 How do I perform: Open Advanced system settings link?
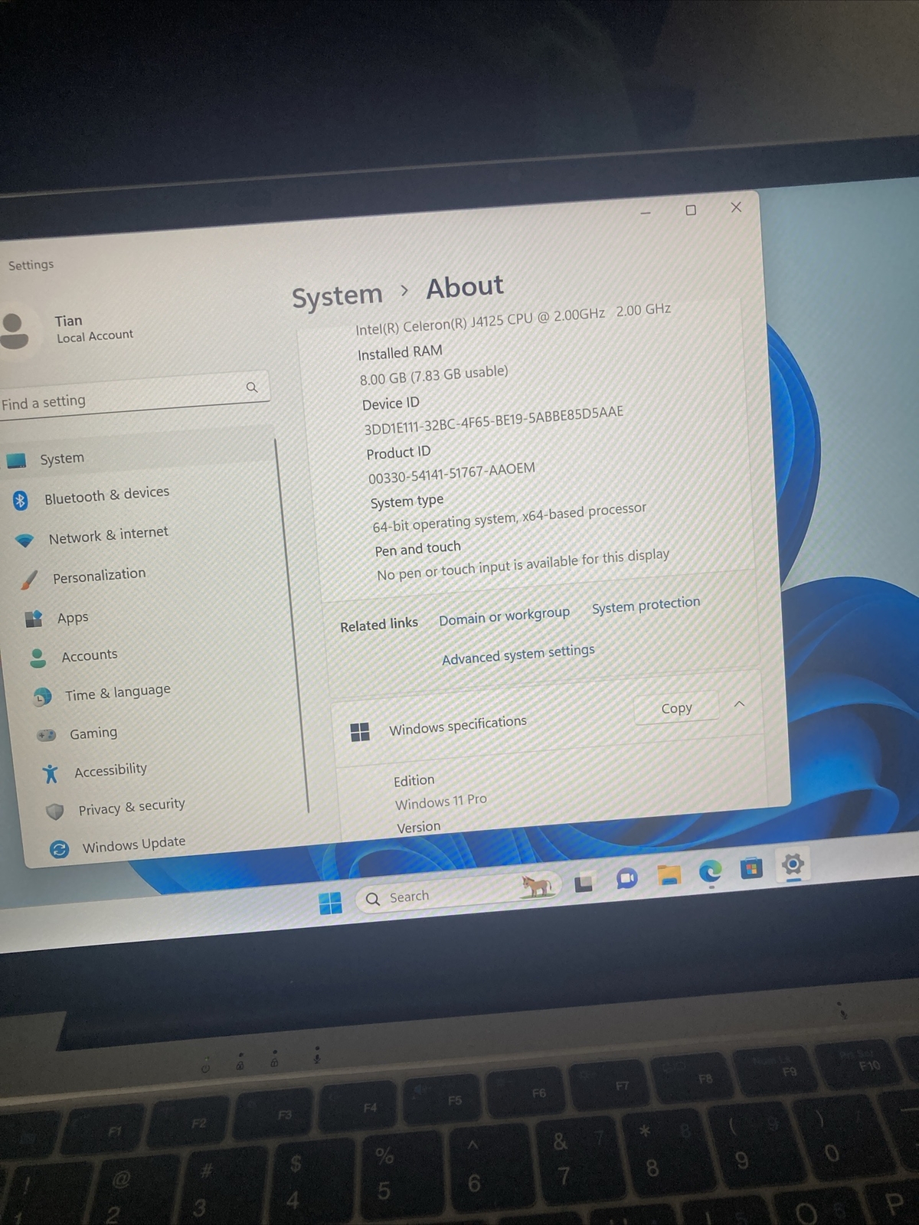518,654
